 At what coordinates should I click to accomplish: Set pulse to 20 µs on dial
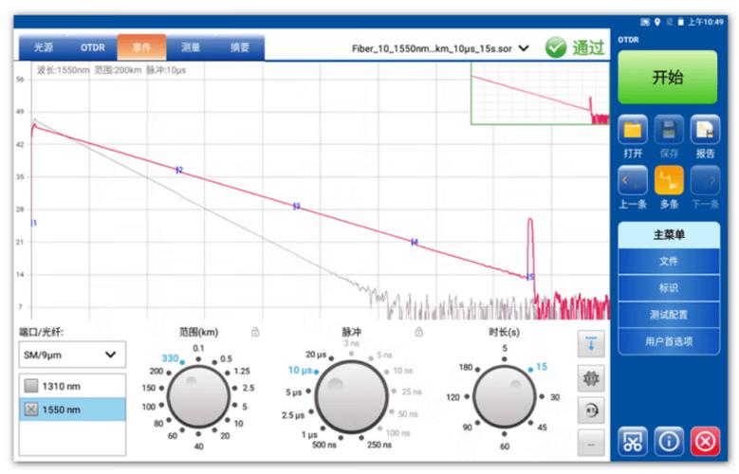[316, 355]
